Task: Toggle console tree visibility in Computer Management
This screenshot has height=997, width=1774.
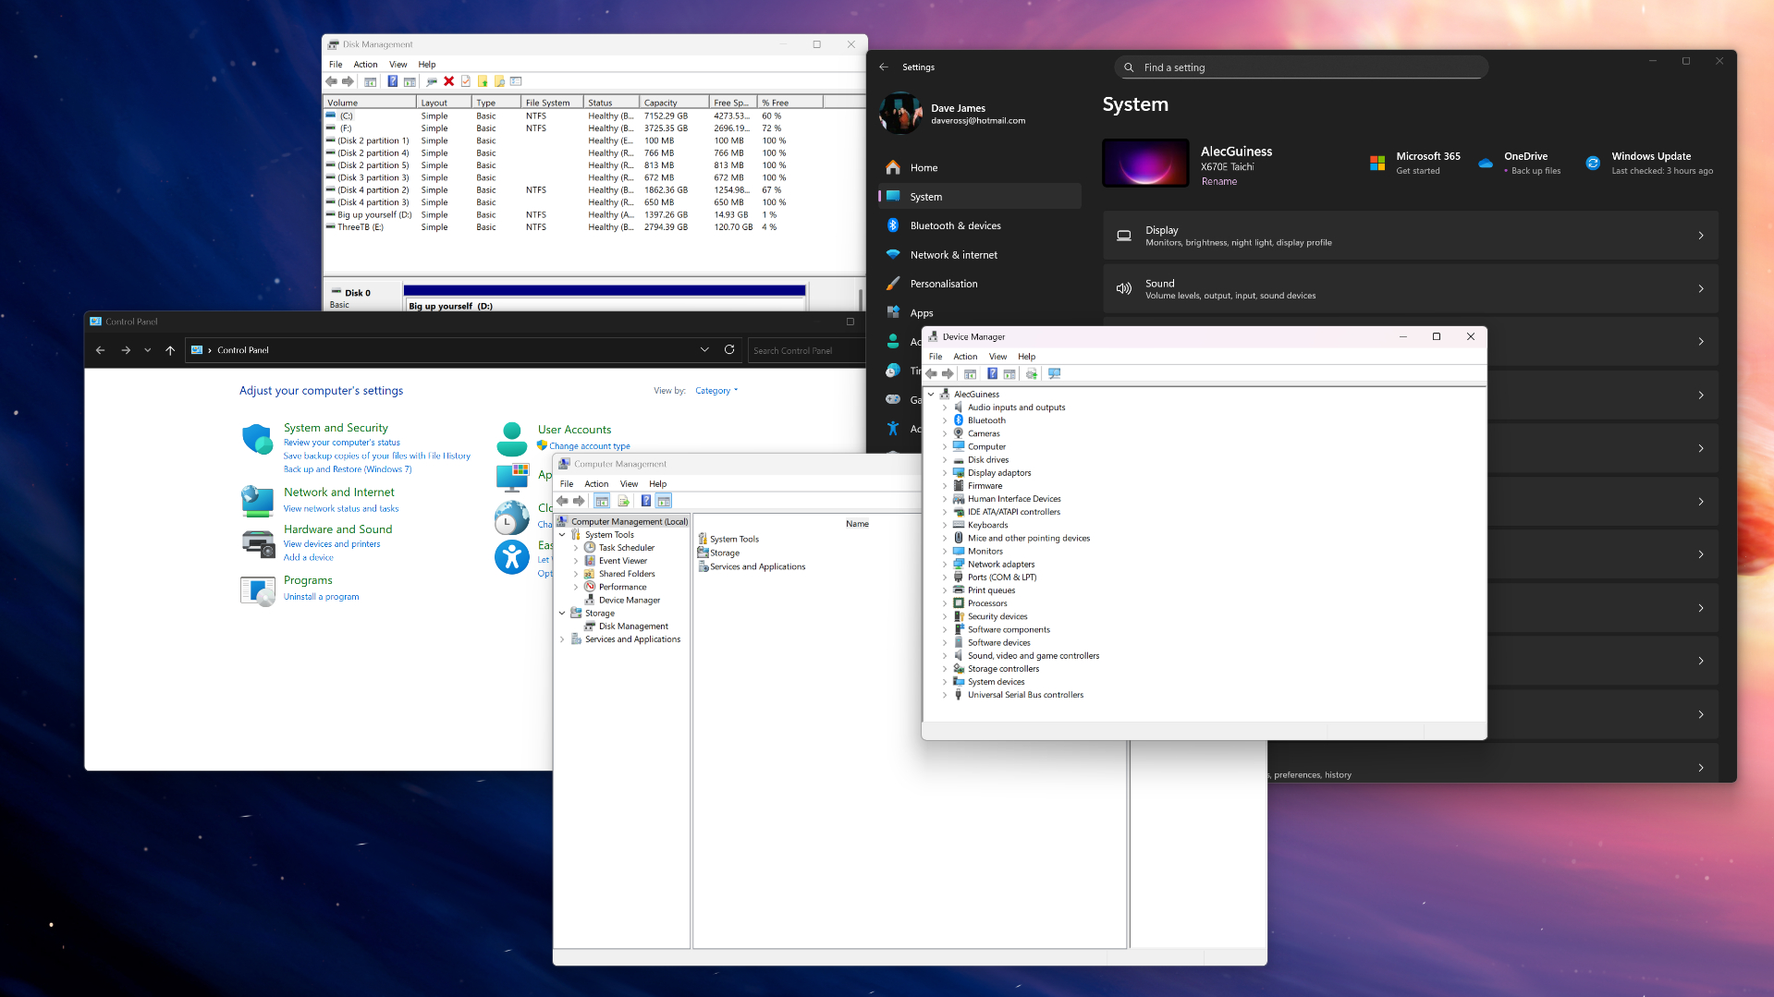Action: pyautogui.click(x=602, y=500)
